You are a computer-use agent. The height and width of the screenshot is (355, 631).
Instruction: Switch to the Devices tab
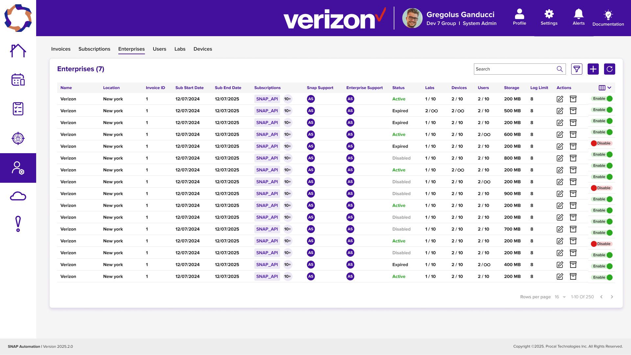tap(203, 49)
